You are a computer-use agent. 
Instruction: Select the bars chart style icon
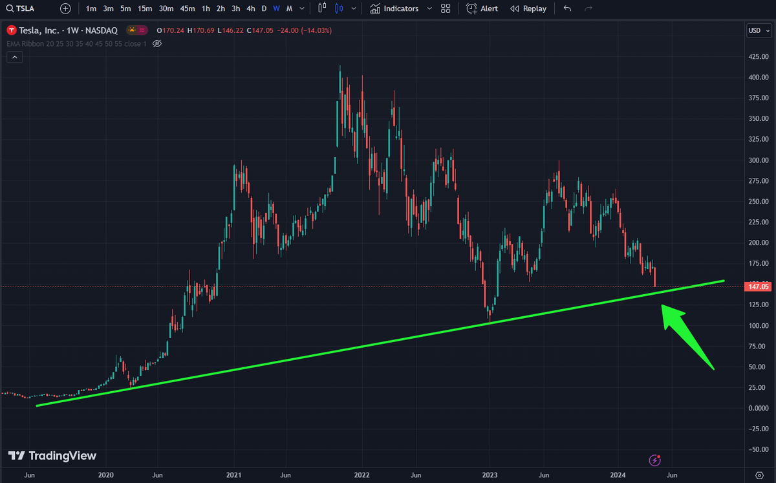pyautogui.click(x=322, y=8)
